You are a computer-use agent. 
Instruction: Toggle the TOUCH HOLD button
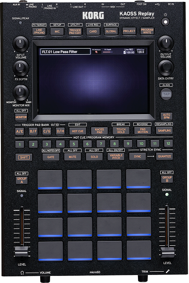pyautogui.click(x=121, y=131)
